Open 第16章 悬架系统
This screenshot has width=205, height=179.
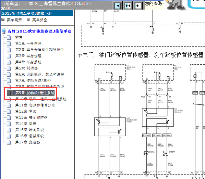click(x=29, y=136)
